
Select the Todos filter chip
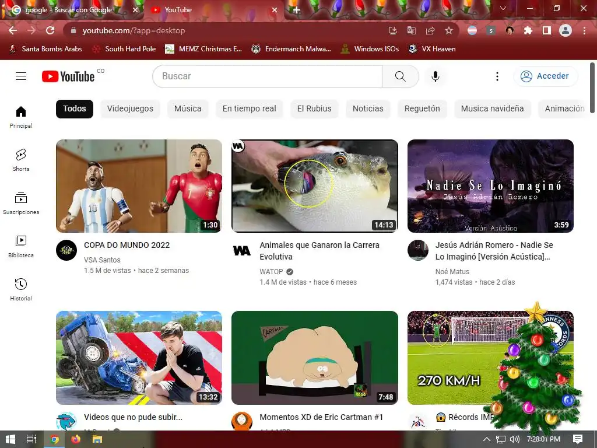point(75,108)
